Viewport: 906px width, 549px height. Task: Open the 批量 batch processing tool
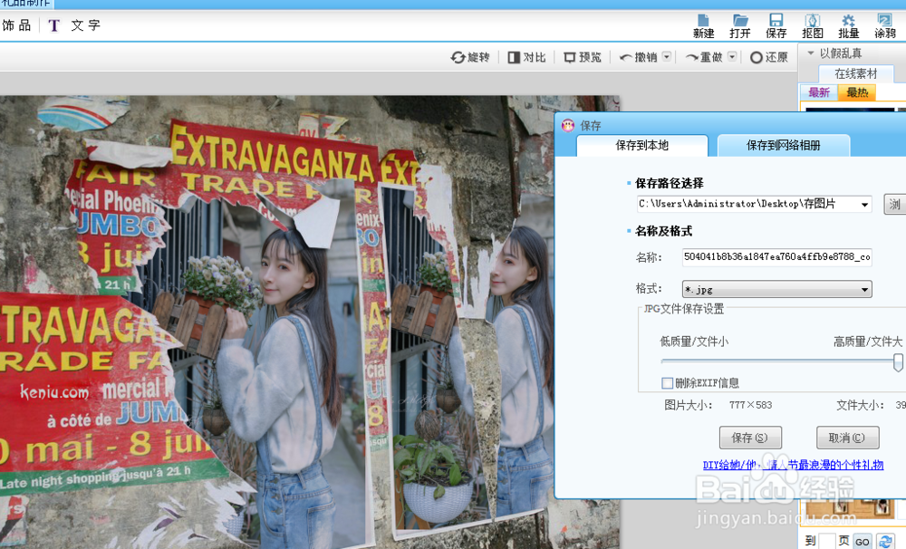(x=848, y=26)
